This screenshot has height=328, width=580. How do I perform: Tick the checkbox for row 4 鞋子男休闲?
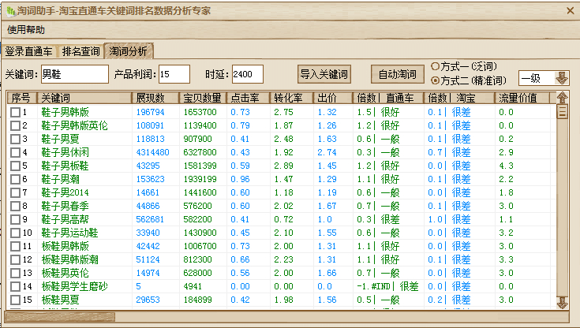tap(15, 152)
